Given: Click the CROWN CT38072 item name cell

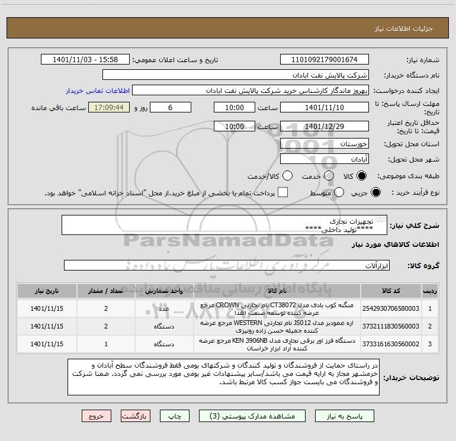Looking at the screenshot, I should click(277, 308).
